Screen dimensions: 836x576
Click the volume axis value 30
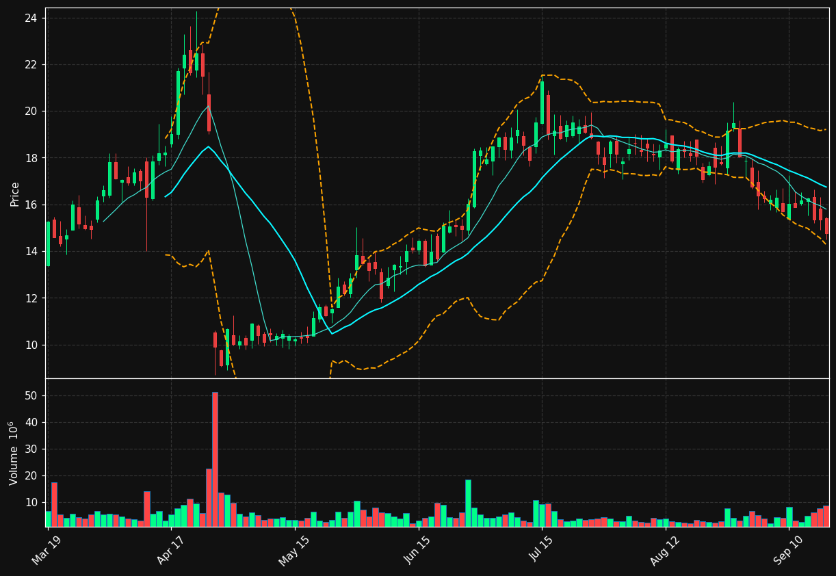tap(30, 449)
